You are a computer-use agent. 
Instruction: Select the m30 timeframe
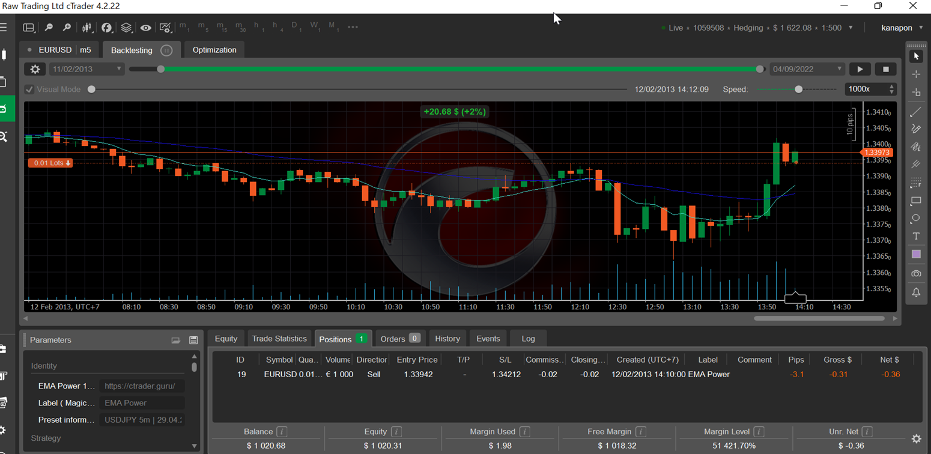point(240,27)
